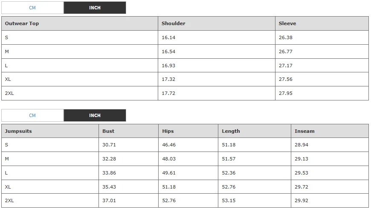Viewport: 371px width, 209px height.
Task: Select hips value 49.61 for size L
Action: click(x=169, y=173)
